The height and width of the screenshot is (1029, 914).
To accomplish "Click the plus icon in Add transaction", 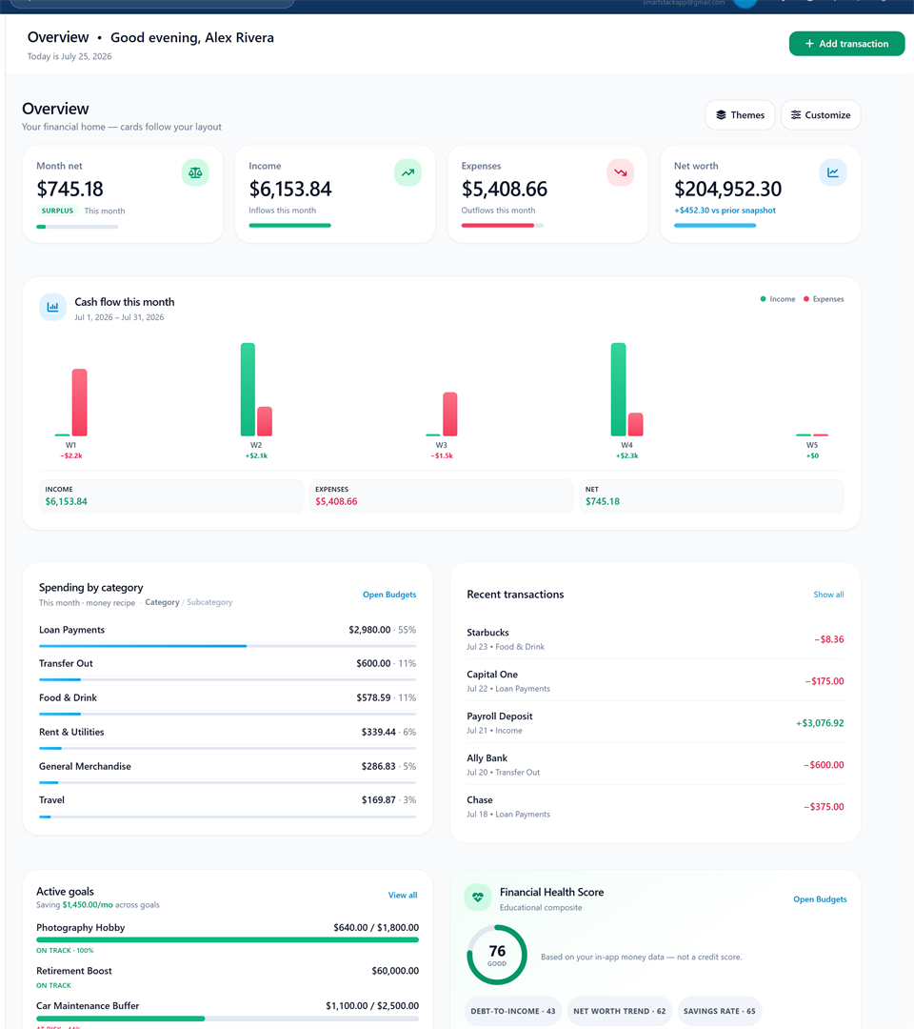I will tap(810, 43).
